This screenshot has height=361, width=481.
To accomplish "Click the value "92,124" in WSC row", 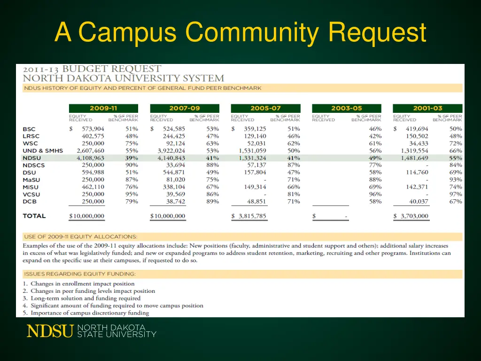I will click(176, 143).
